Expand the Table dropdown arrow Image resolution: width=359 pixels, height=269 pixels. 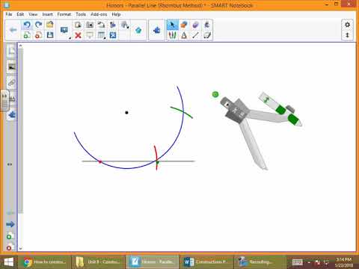[x=105, y=38]
